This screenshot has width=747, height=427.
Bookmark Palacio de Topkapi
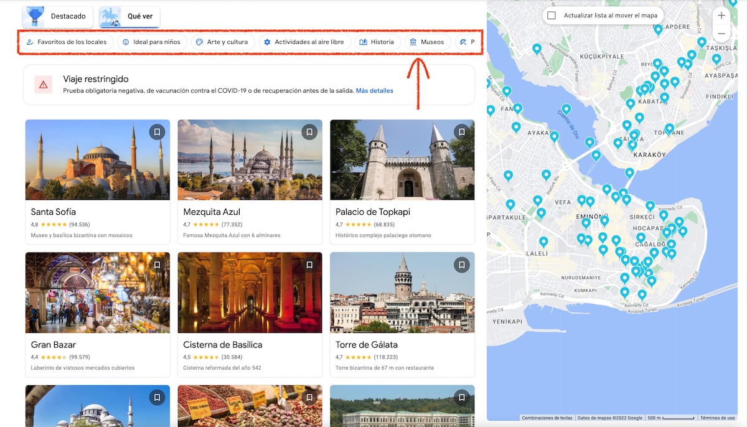tap(461, 132)
